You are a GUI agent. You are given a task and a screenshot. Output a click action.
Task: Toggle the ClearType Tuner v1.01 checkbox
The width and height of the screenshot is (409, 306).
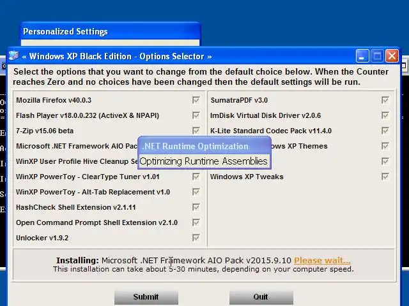point(196,177)
